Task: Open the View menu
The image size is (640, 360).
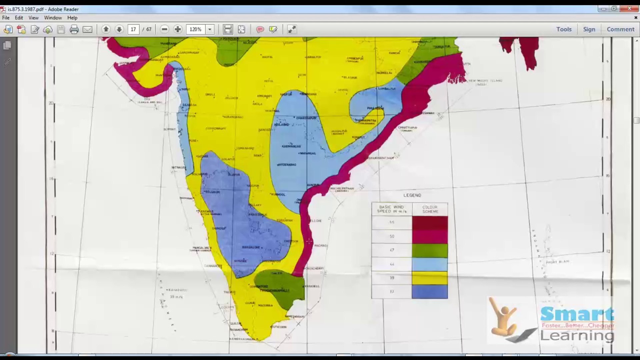Action: (x=33, y=18)
